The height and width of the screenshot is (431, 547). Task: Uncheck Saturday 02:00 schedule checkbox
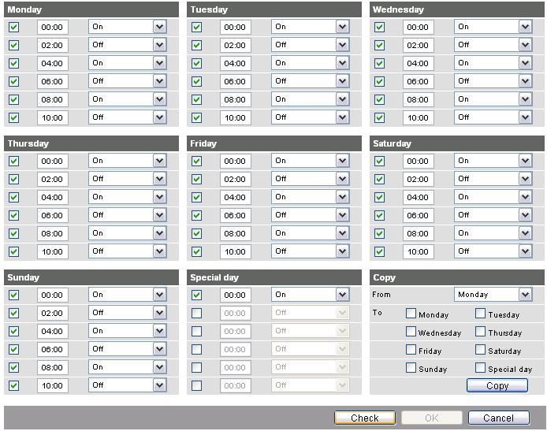pos(379,179)
